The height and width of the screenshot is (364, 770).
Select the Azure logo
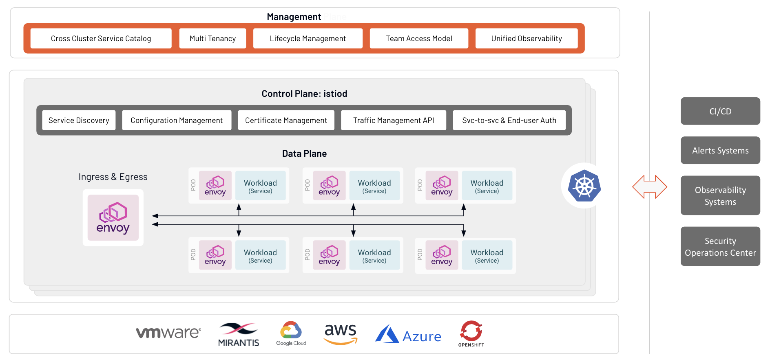tap(408, 335)
